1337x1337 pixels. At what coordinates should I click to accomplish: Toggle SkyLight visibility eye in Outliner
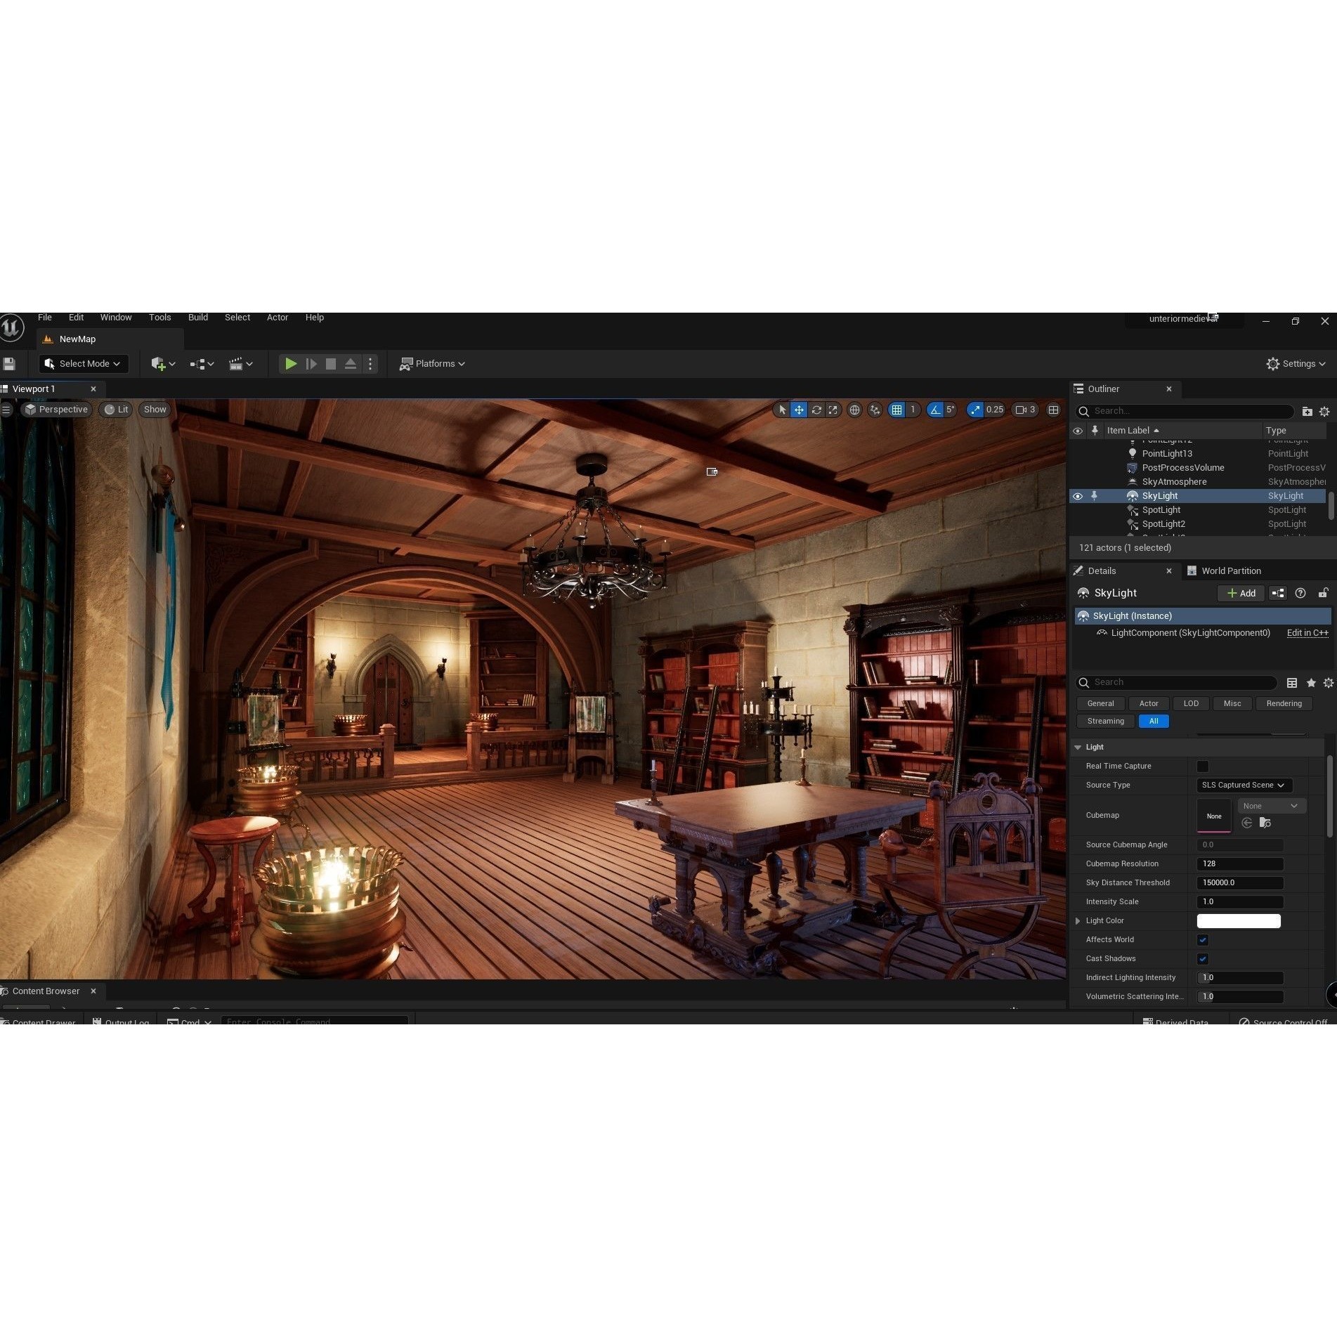coord(1078,495)
